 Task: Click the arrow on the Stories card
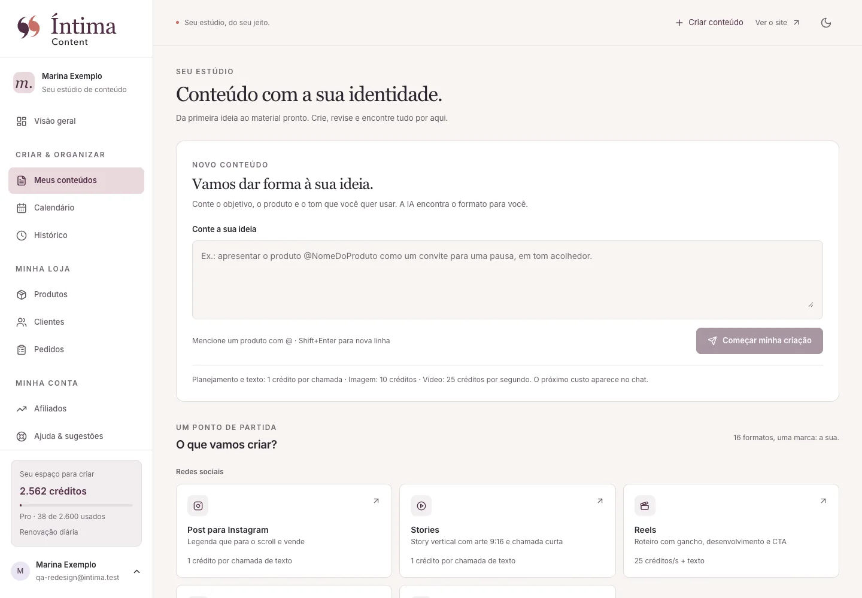[x=600, y=501]
